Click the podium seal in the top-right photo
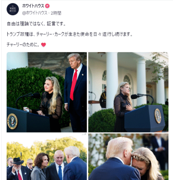The image size is (173, 180). pyautogui.click(x=158, y=116)
